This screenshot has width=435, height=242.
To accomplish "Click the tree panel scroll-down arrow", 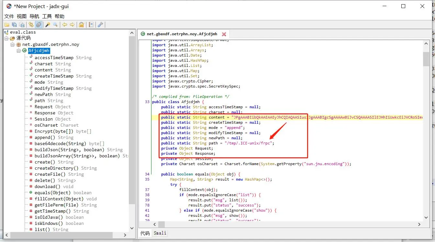I will [132, 228].
